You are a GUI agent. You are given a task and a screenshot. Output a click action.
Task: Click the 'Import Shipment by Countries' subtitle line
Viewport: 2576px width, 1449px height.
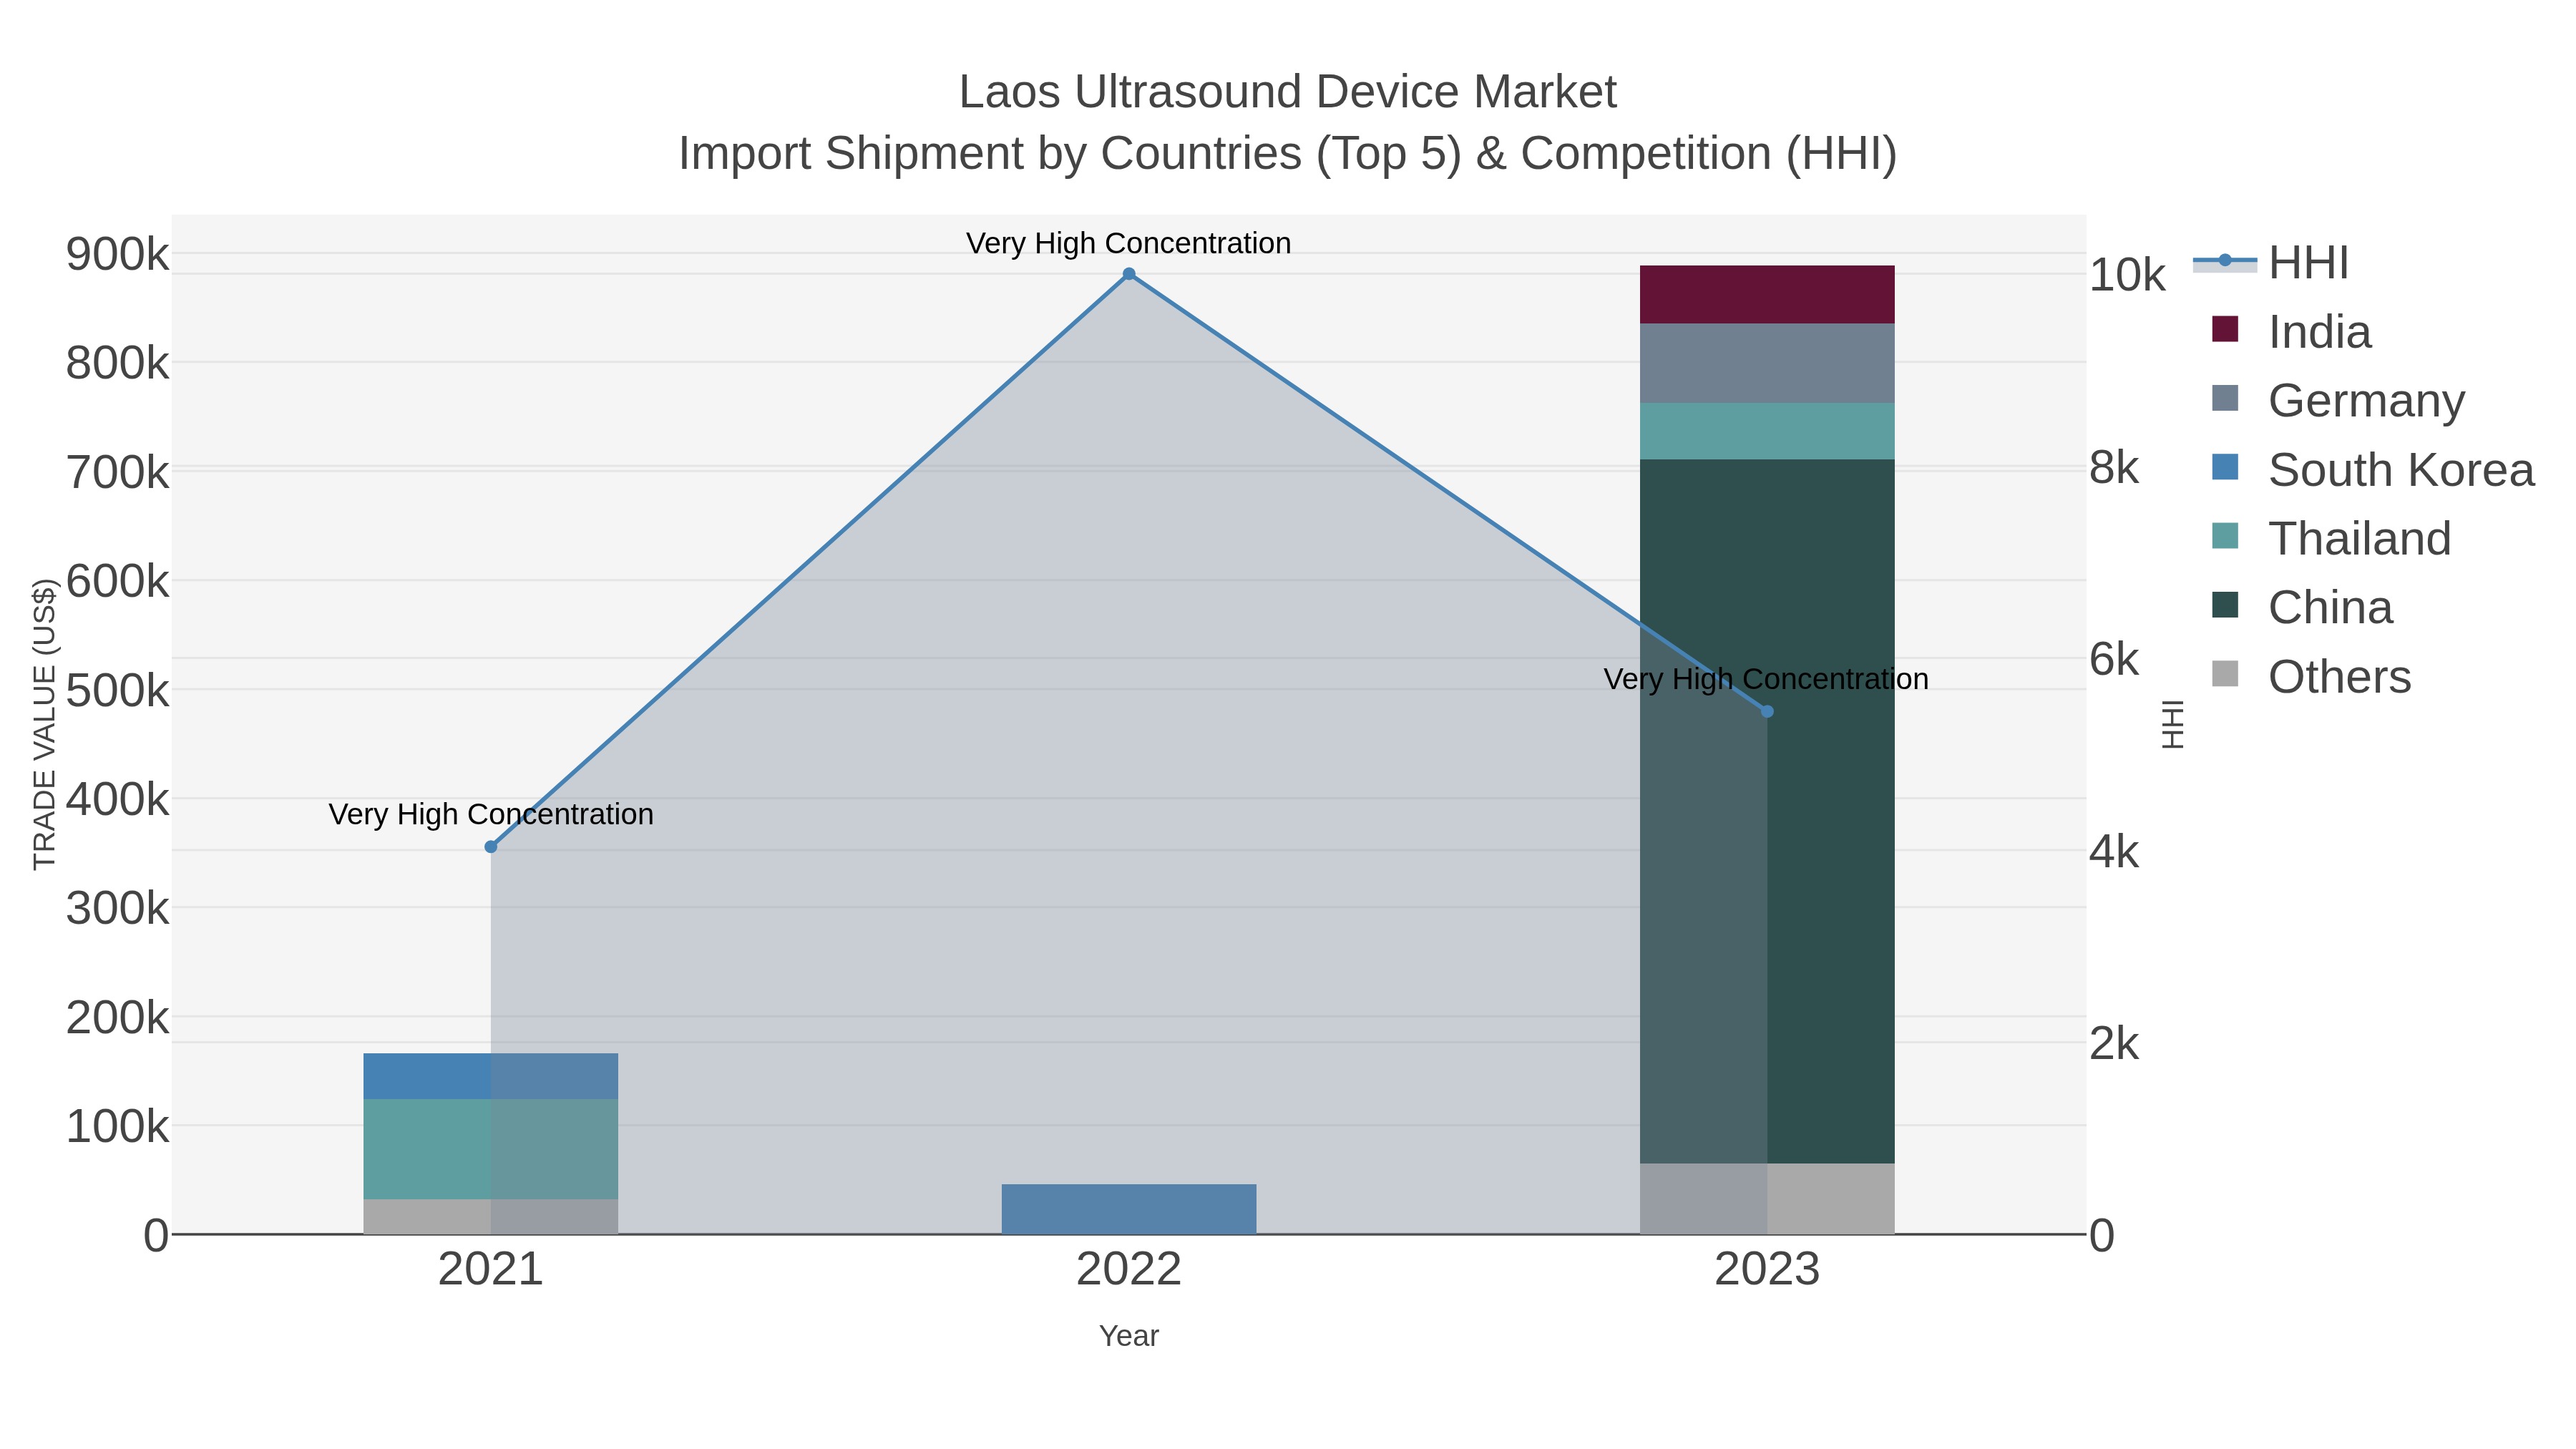pyautogui.click(x=1288, y=154)
